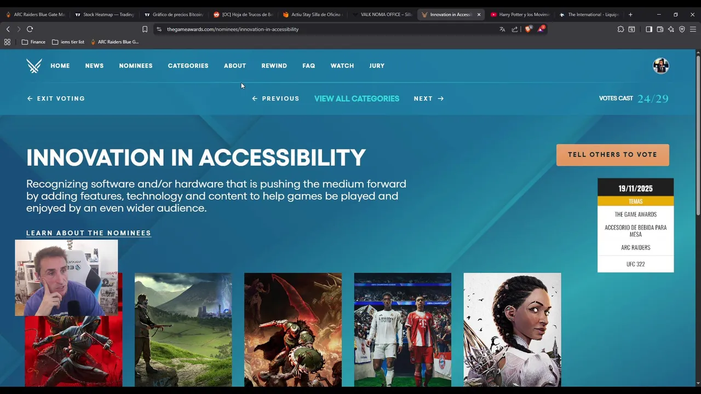701x394 pixels.
Task: Open ABOUT in site navigation
Action: [x=235, y=66]
